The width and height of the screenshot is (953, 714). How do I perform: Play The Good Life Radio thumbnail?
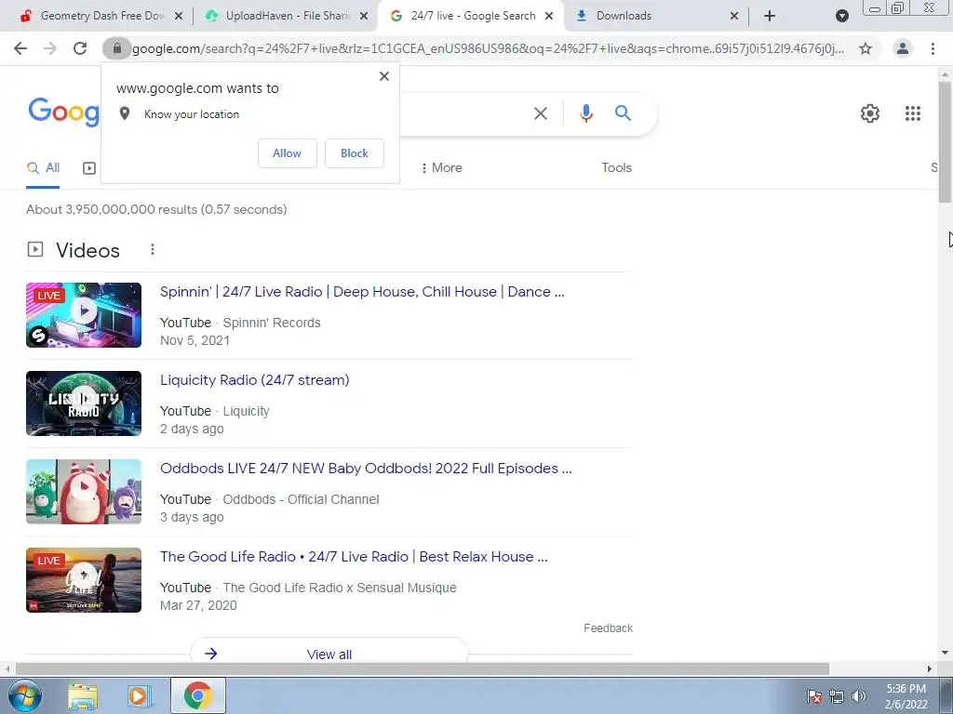click(x=84, y=580)
